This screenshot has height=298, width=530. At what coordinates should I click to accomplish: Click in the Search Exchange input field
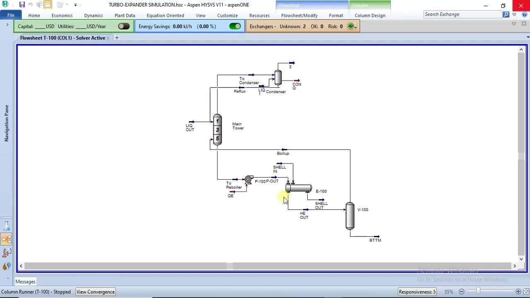463,14
